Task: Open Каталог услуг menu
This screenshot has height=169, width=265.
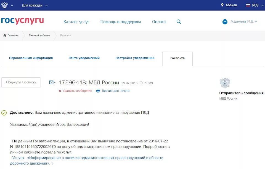Action: pos(76,22)
